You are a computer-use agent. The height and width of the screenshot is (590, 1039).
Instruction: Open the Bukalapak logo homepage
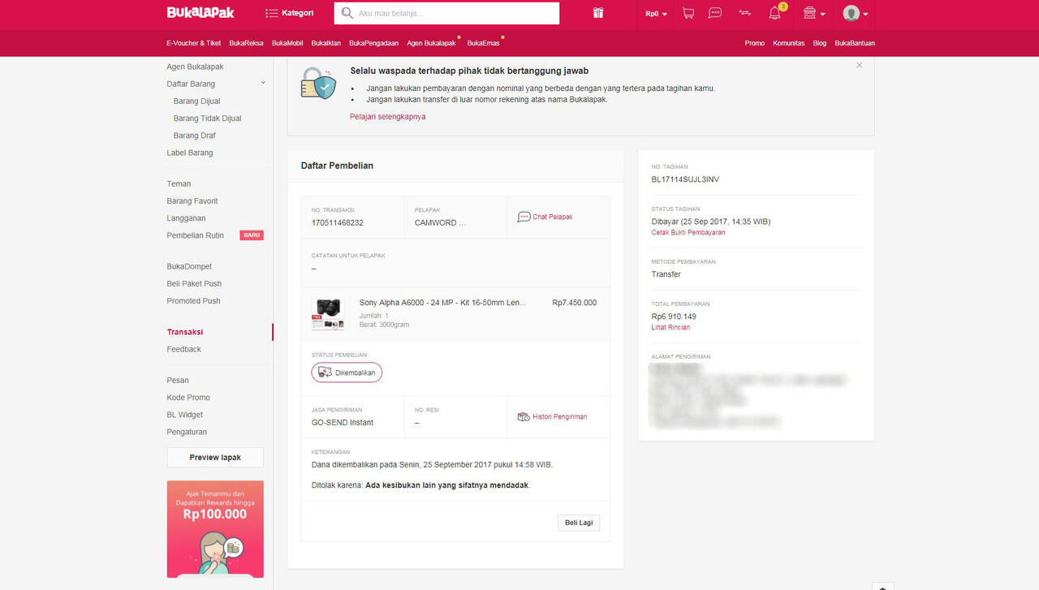pos(200,13)
